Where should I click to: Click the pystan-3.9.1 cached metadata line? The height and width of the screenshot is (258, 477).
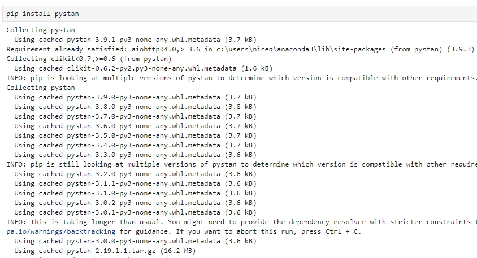[x=136, y=40]
